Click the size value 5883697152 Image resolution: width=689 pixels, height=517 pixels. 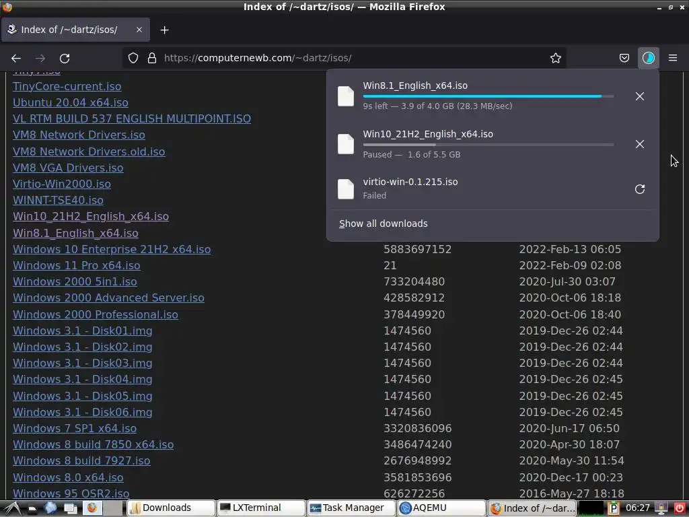point(417,249)
